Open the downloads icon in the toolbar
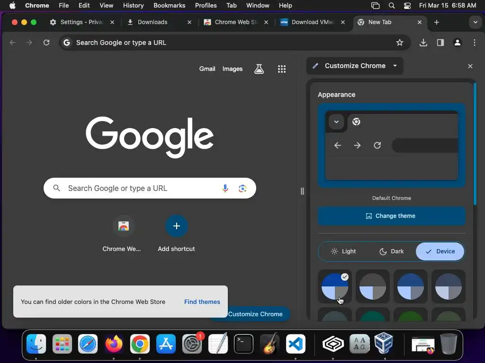 (x=423, y=43)
